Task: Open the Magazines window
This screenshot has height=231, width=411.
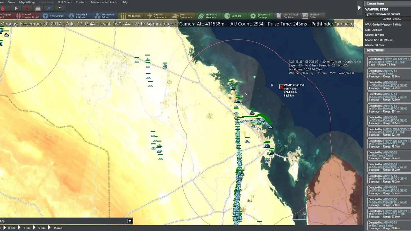Action: (x=131, y=16)
